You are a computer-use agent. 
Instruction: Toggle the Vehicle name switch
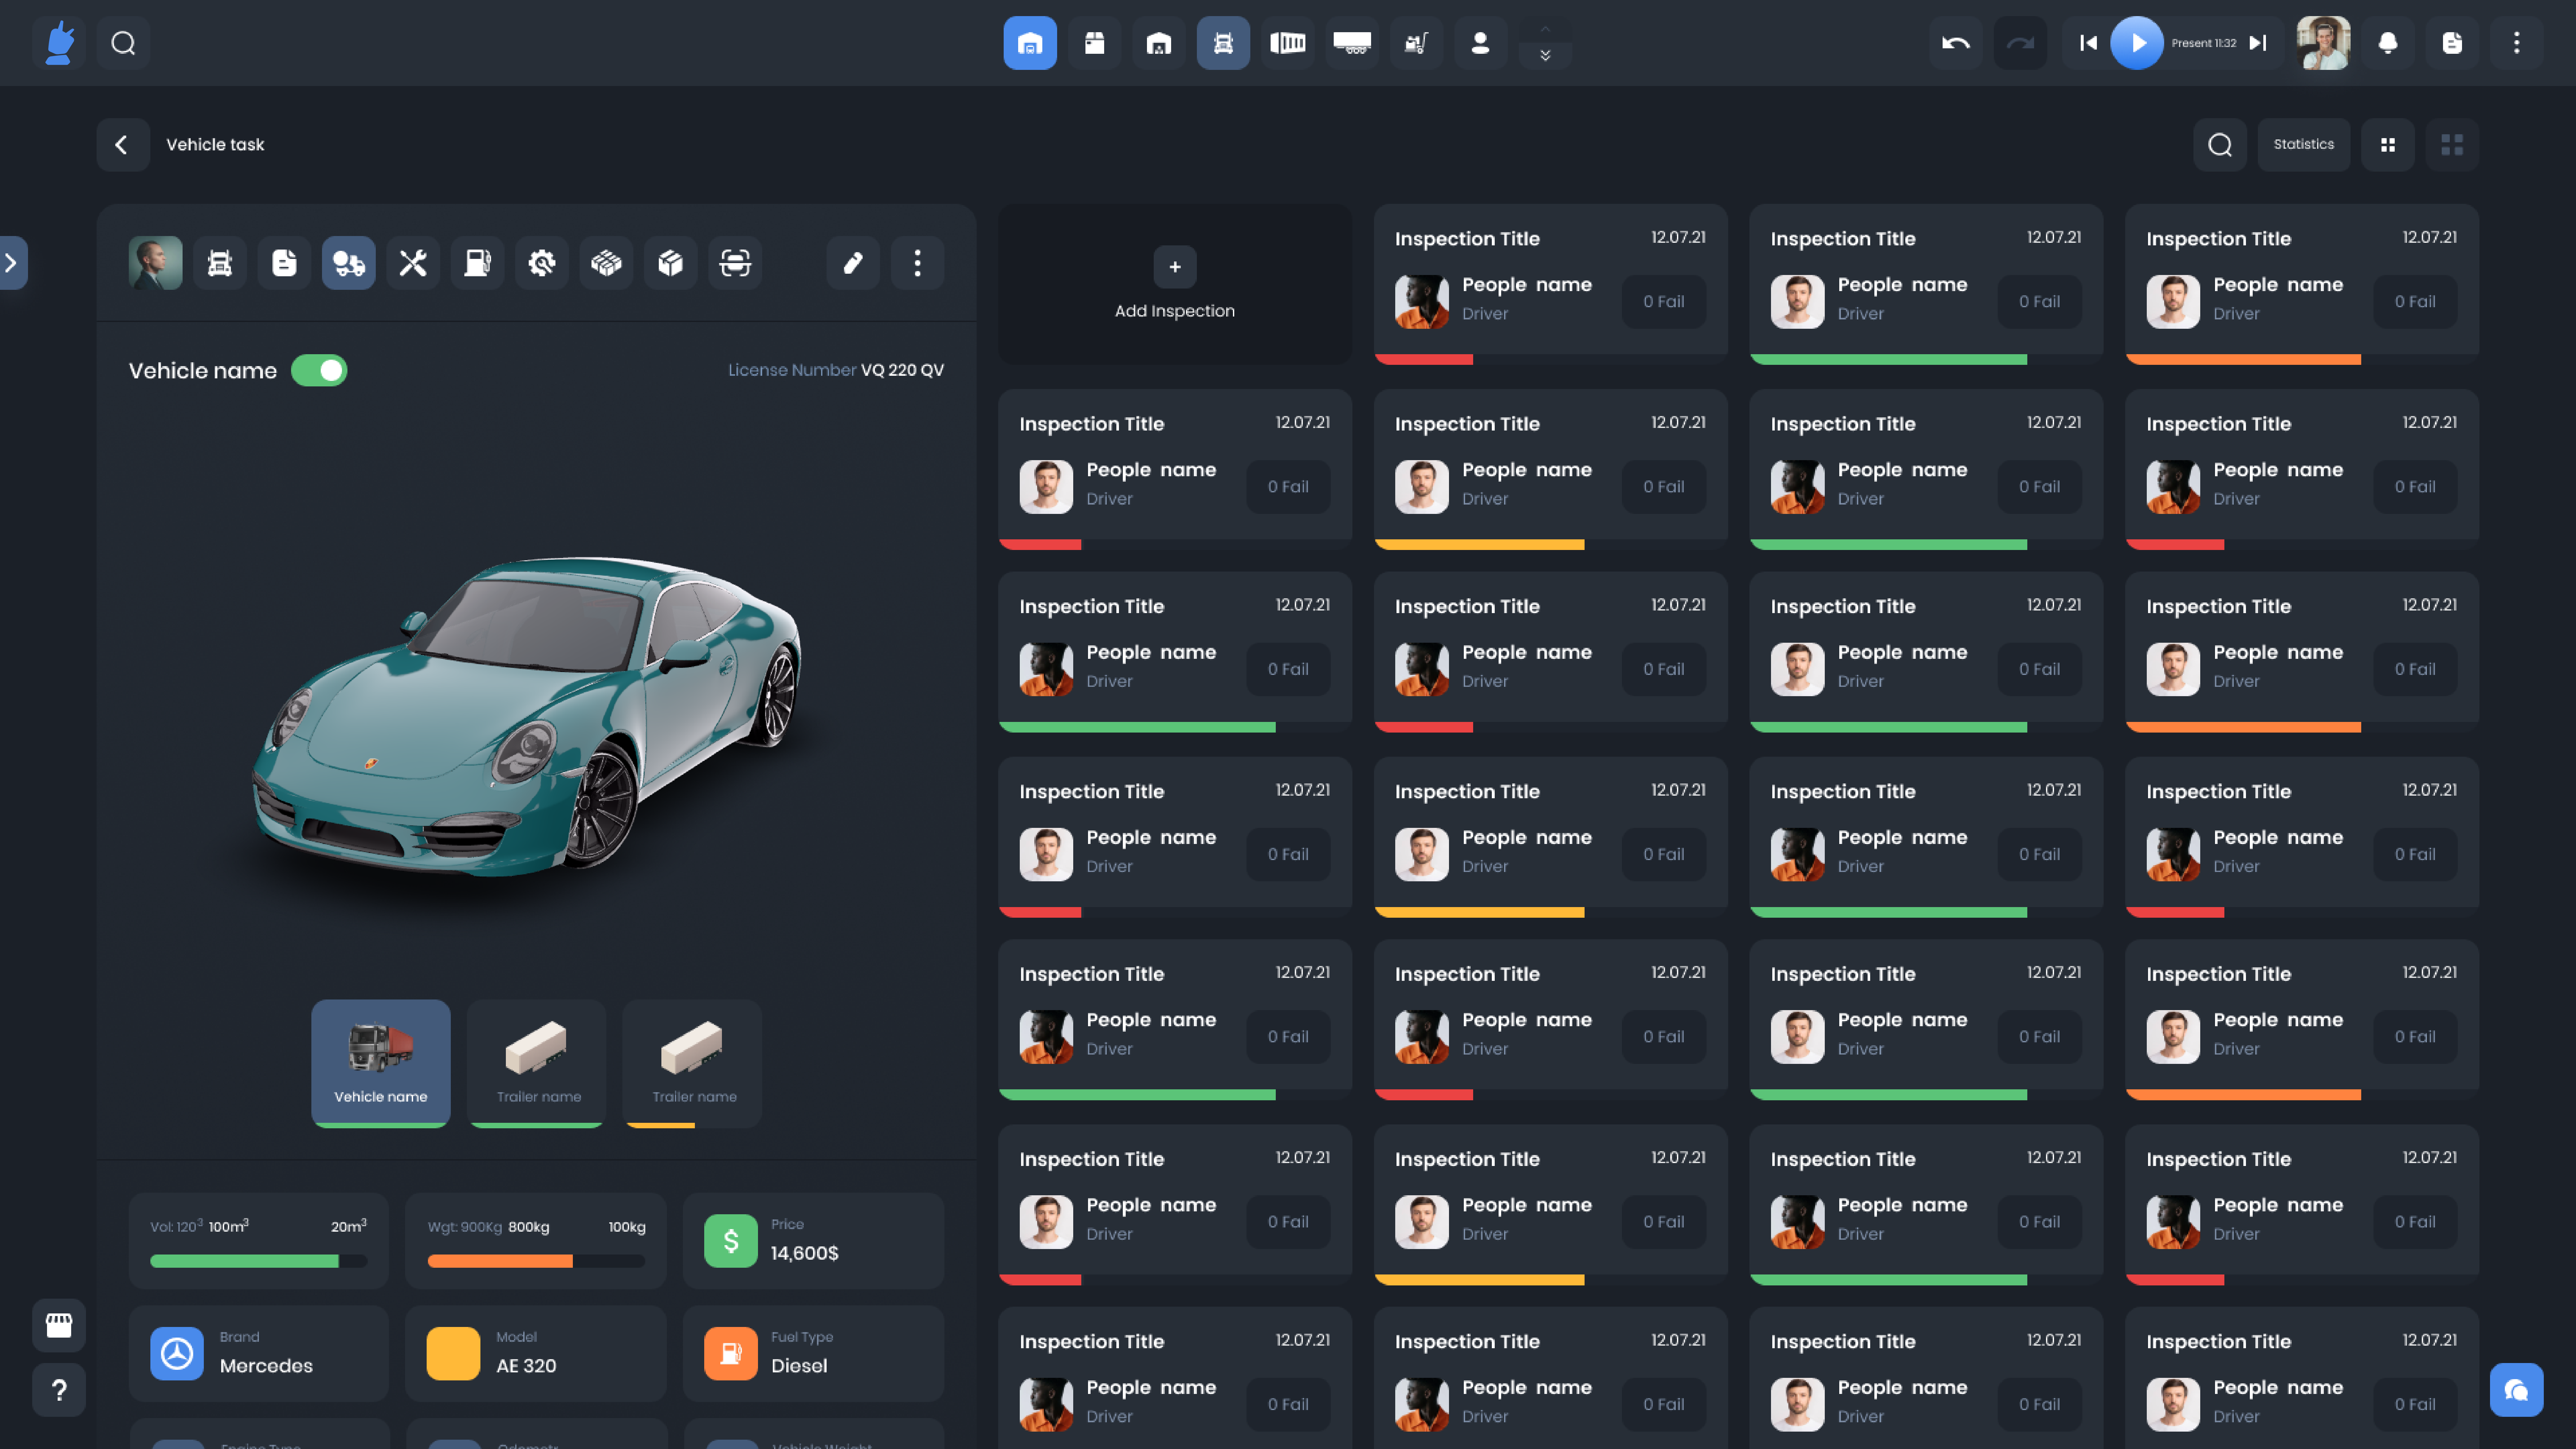(319, 371)
